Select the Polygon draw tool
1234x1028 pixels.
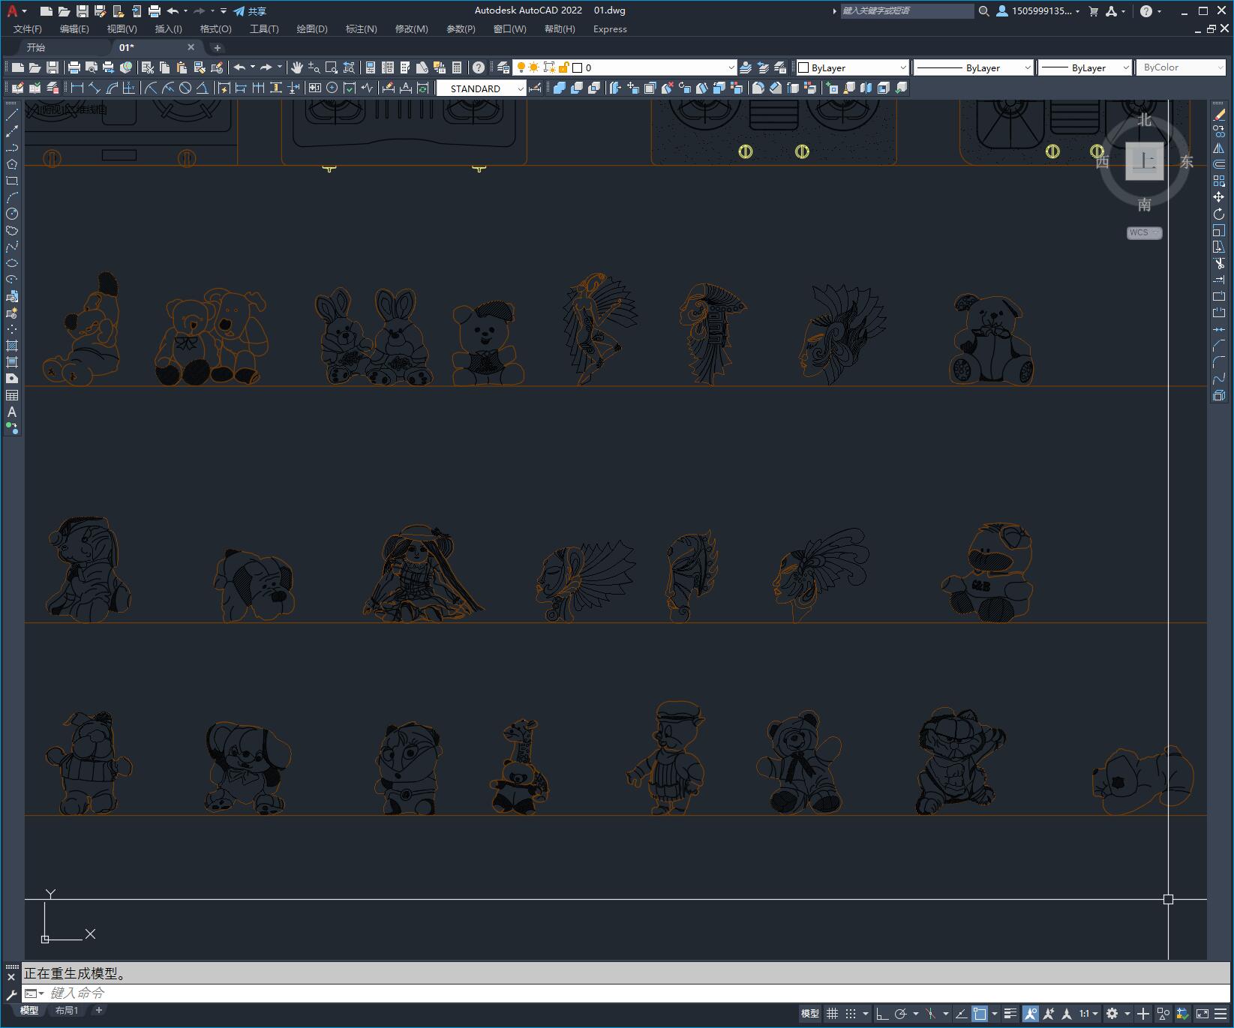pos(12,164)
